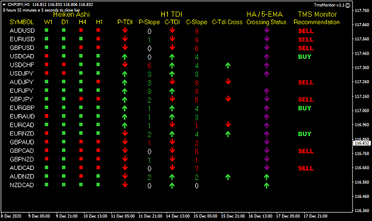Click the NZDCAD H1 green Heiken Ashi square
Image resolution: width=372 pixels, height=221 pixels.
[98, 185]
